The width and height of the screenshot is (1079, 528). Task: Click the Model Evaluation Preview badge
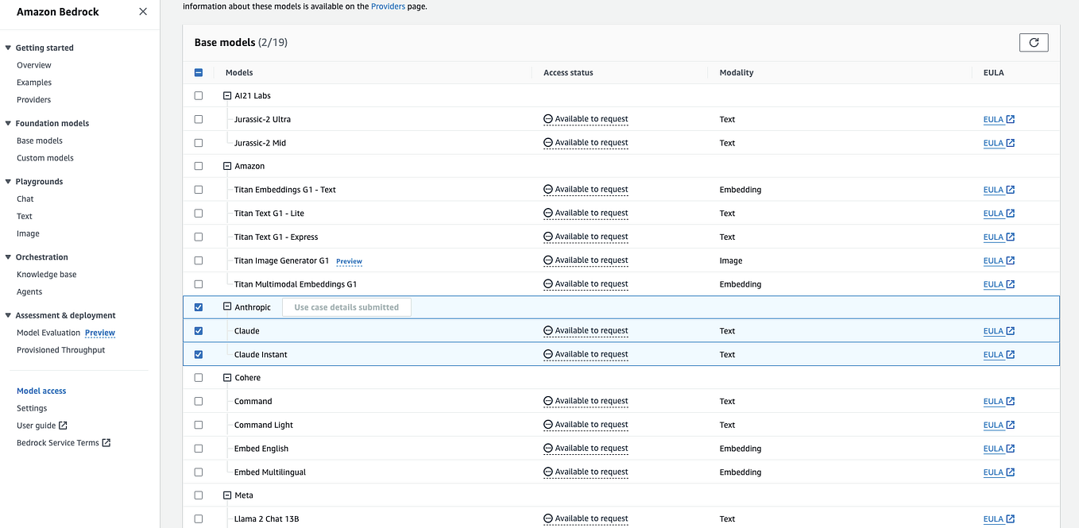(x=99, y=332)
